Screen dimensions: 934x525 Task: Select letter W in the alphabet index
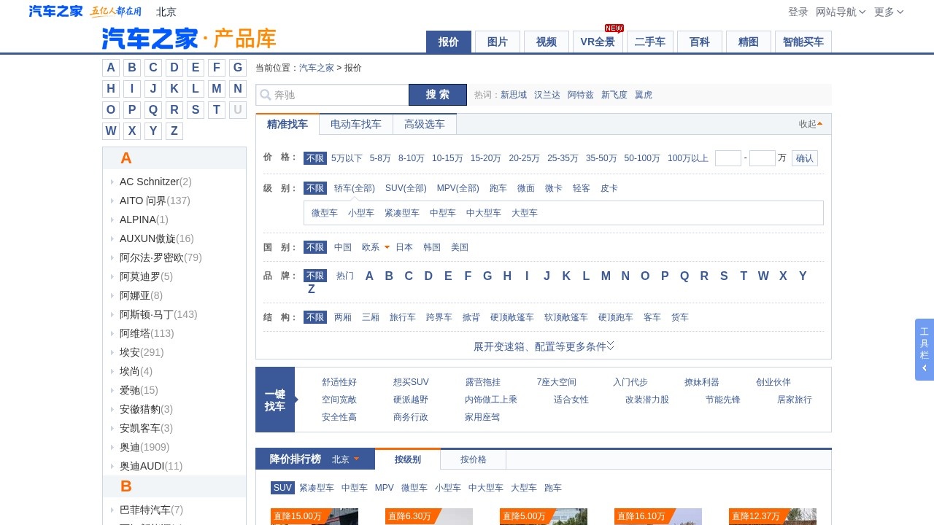(x=111, y=131)
